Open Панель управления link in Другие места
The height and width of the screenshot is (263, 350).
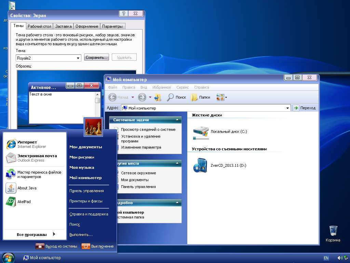pyautogui.click(x=138, y=187)
